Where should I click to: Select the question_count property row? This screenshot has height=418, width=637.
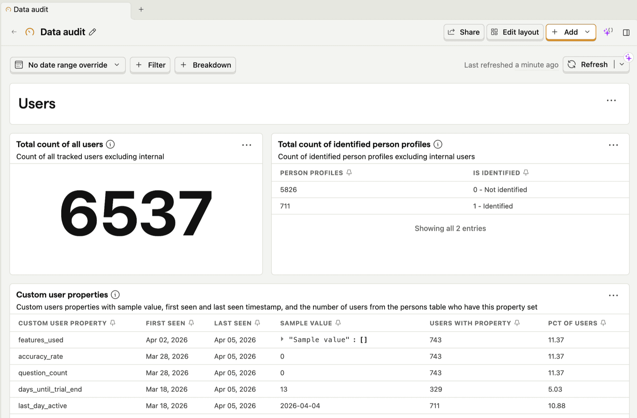tap(320, 373)
